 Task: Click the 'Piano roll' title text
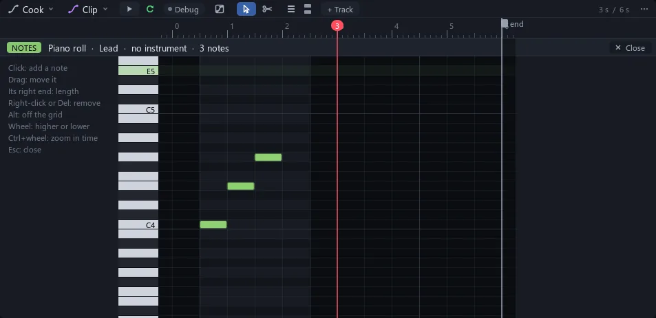pos(67,48)
